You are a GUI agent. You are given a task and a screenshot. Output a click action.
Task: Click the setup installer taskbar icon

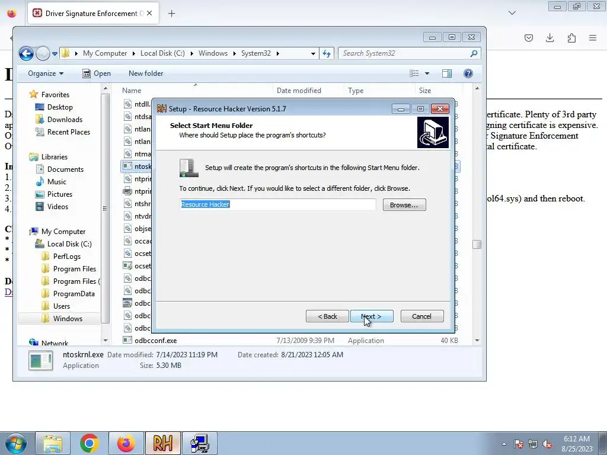point(200,443)
